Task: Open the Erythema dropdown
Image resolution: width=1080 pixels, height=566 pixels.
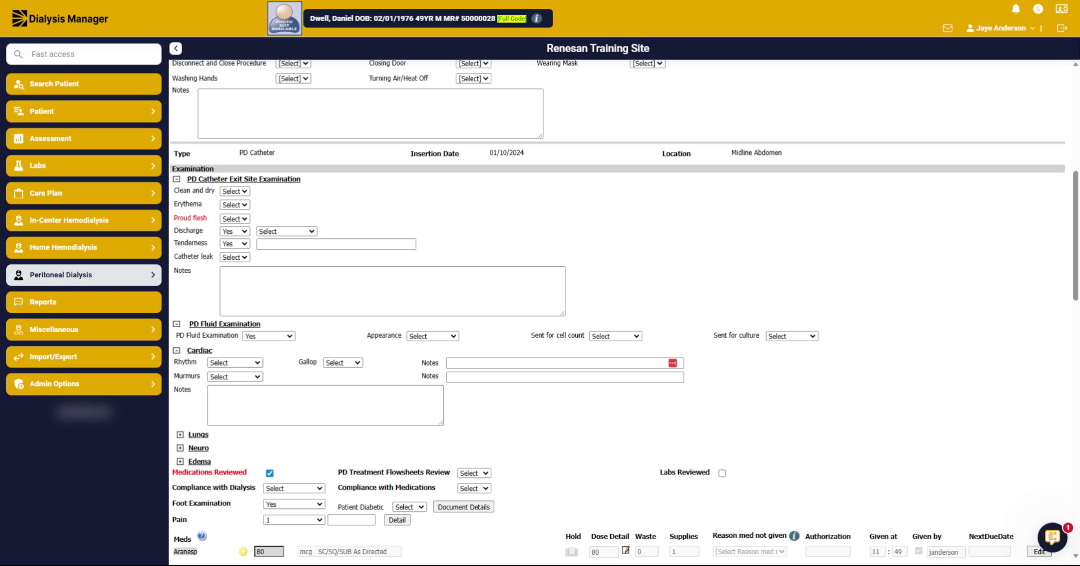Action: click(235, 205)
